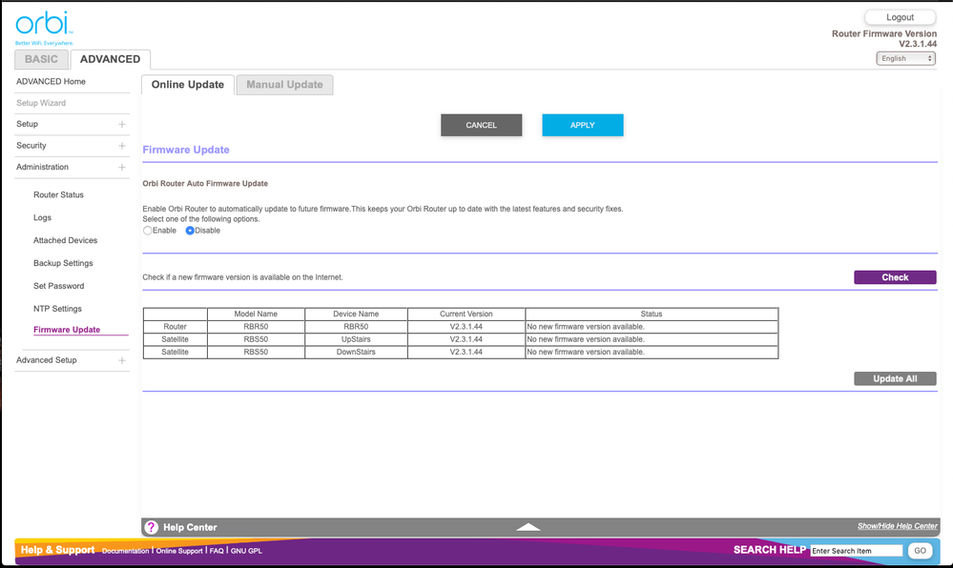
Task: Click Router row status text
Action: [586, 327]
